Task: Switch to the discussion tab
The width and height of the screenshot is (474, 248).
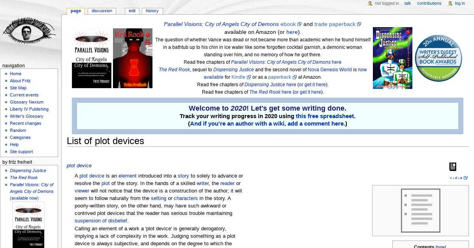Action: pyautogui.click(x=102, y=11)
